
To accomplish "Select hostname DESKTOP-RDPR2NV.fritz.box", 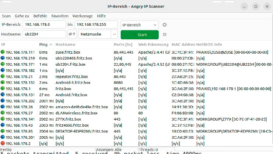I will click(82, 131).
